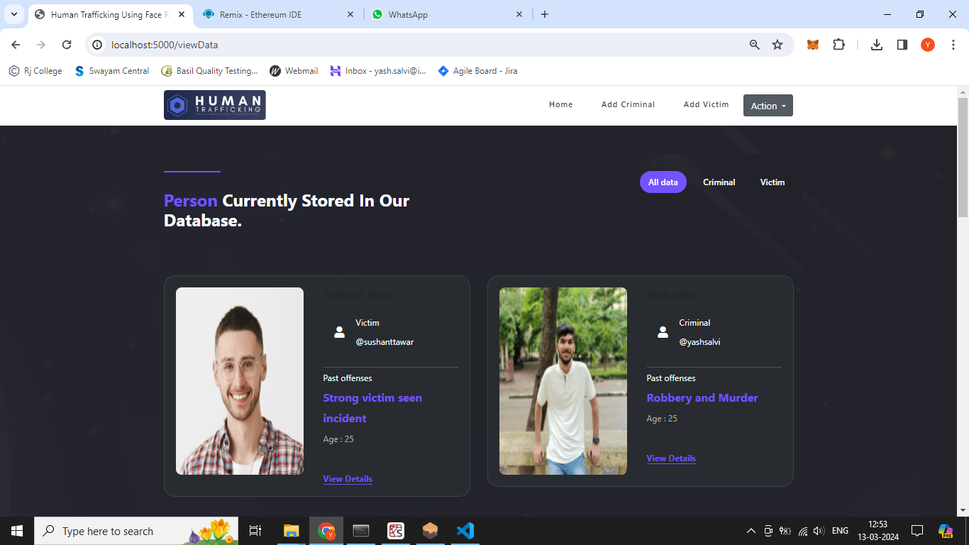Open the Extensions puzzle icon
The width and height of the screenshot is (969, 545).
[838, 45]
